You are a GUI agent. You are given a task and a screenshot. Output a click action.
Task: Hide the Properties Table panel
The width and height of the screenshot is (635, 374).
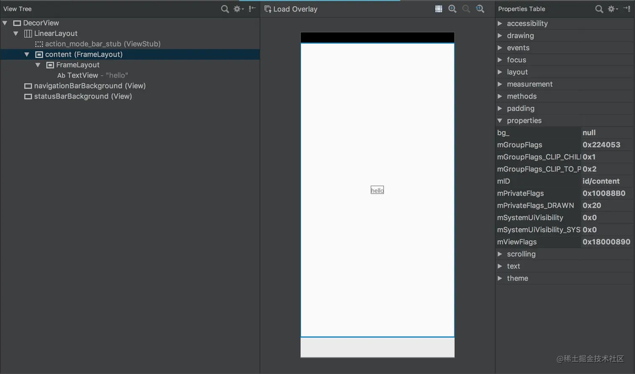[627, 9]
